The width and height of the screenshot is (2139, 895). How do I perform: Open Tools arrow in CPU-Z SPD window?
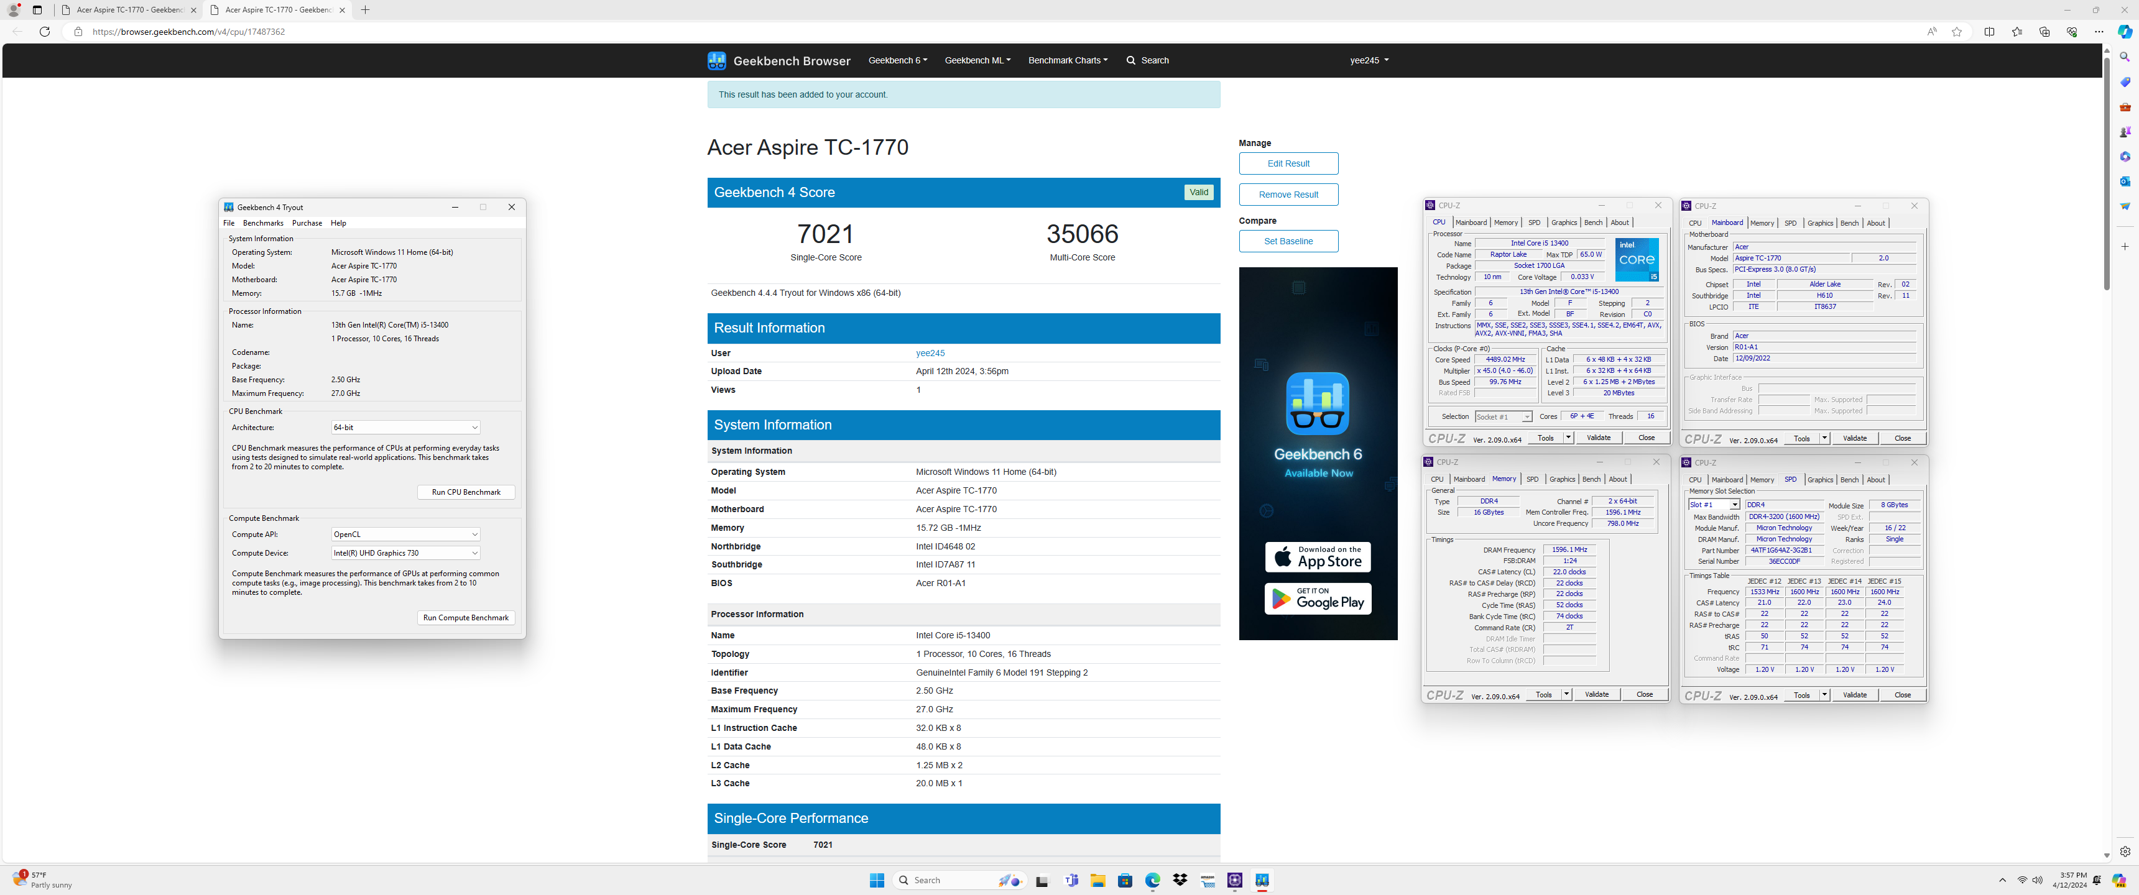click(1824, 695)
